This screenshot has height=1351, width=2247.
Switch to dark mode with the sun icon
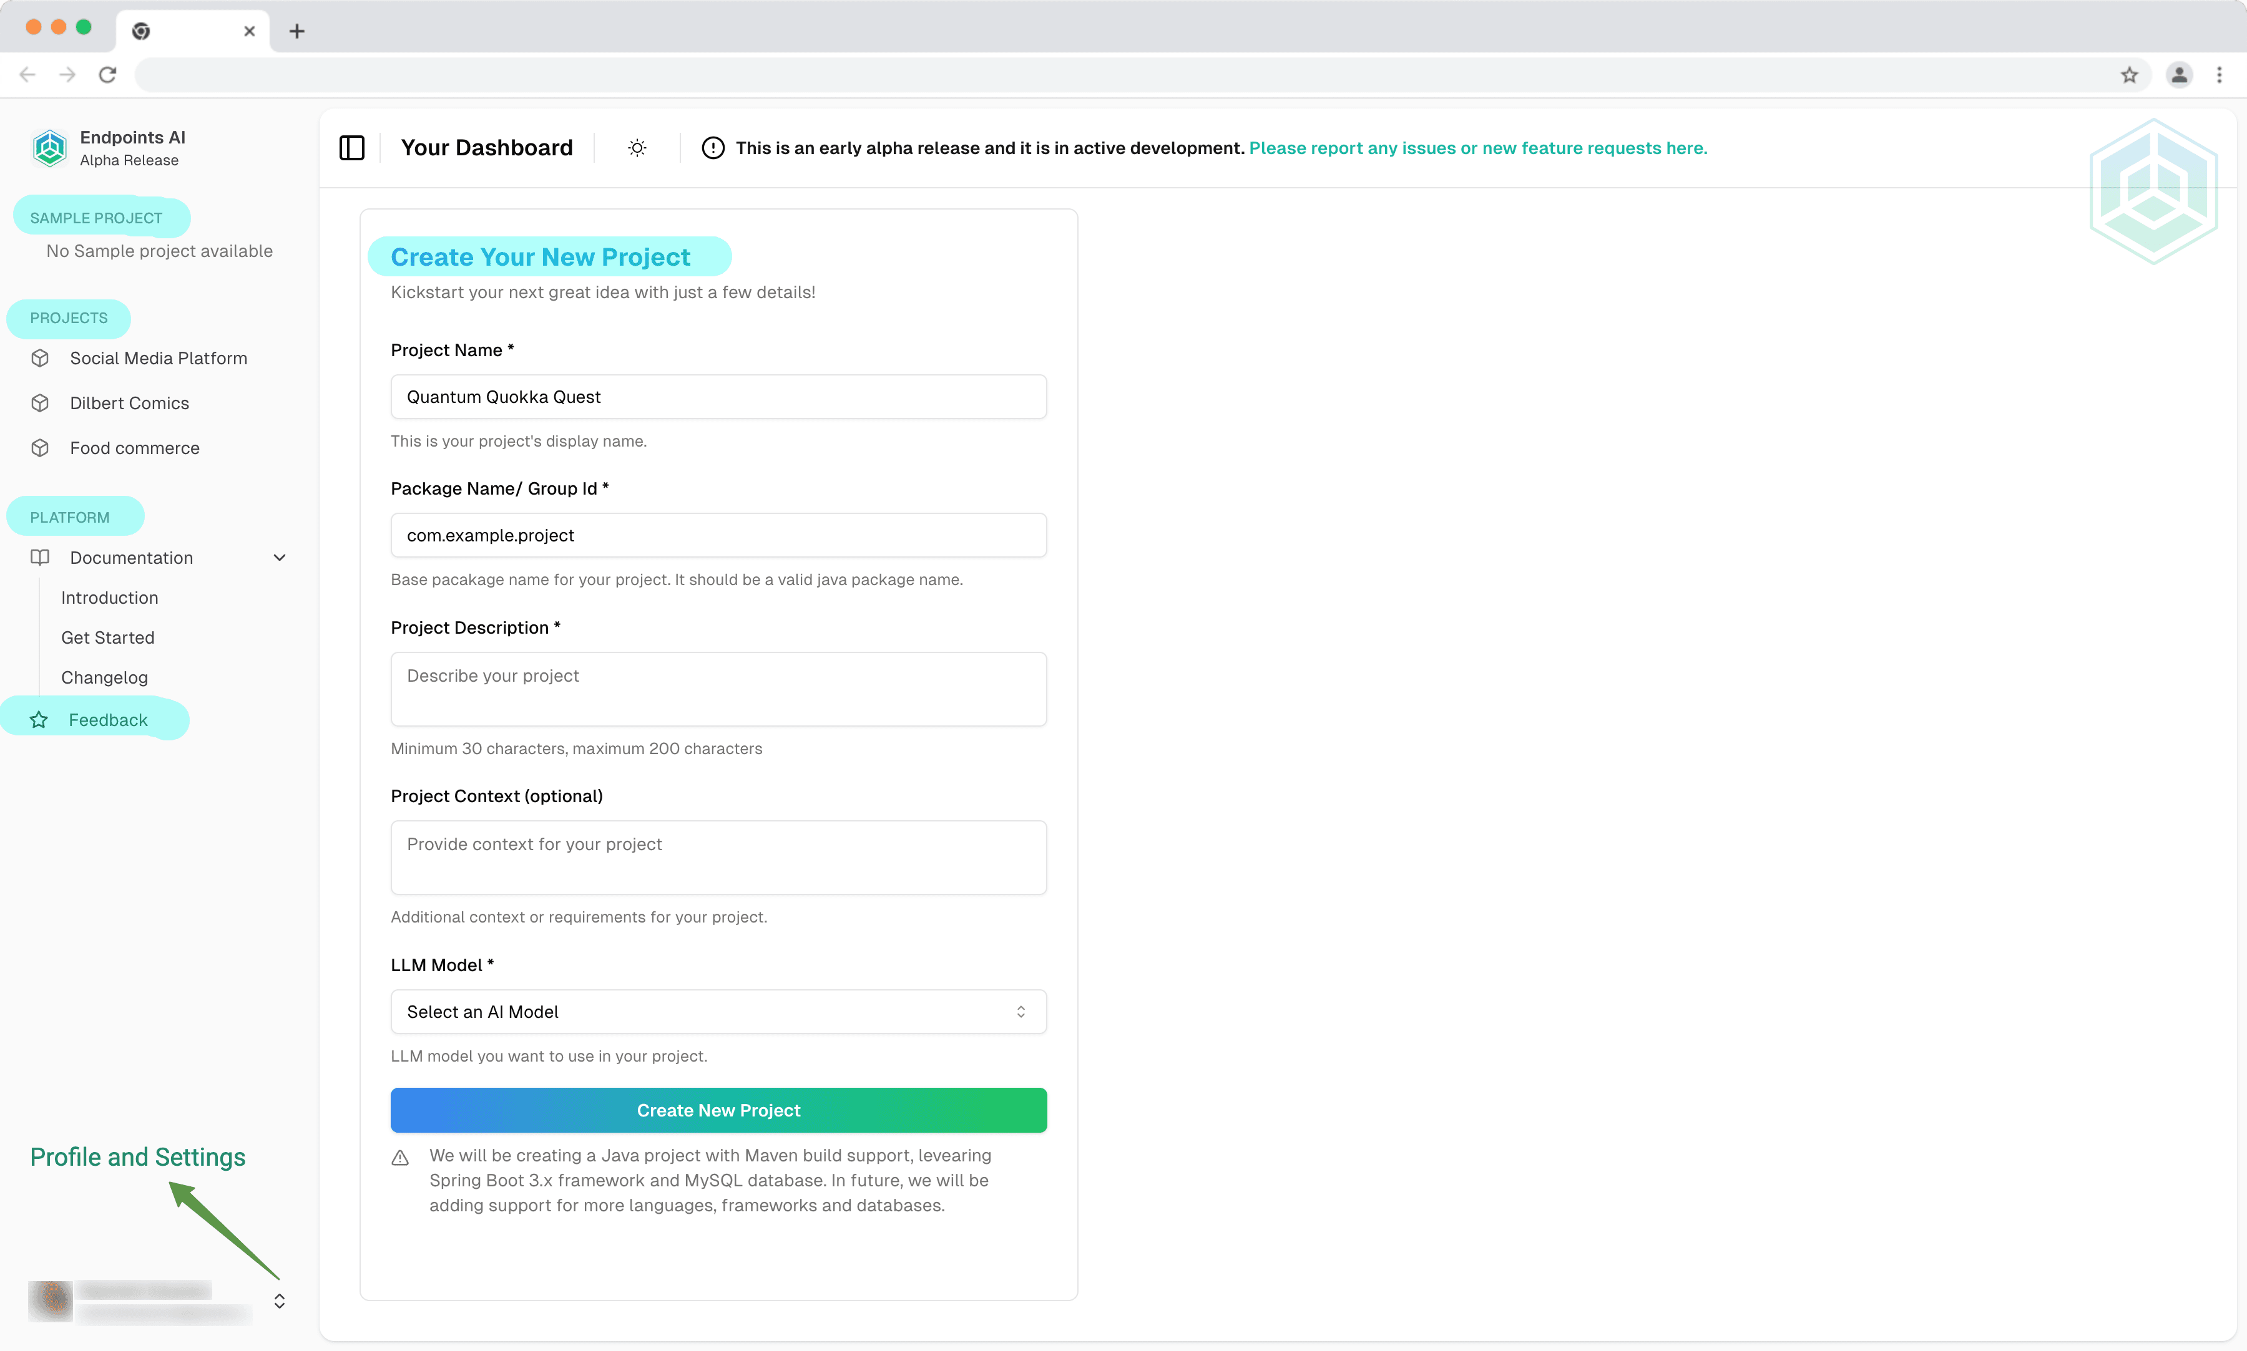pos(637,147)
